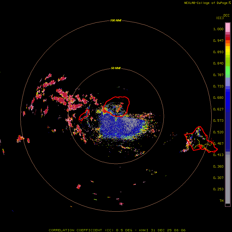Click the Correlation Coefficient caption at bottom
The image size is (232, 232).
[117, 230]
